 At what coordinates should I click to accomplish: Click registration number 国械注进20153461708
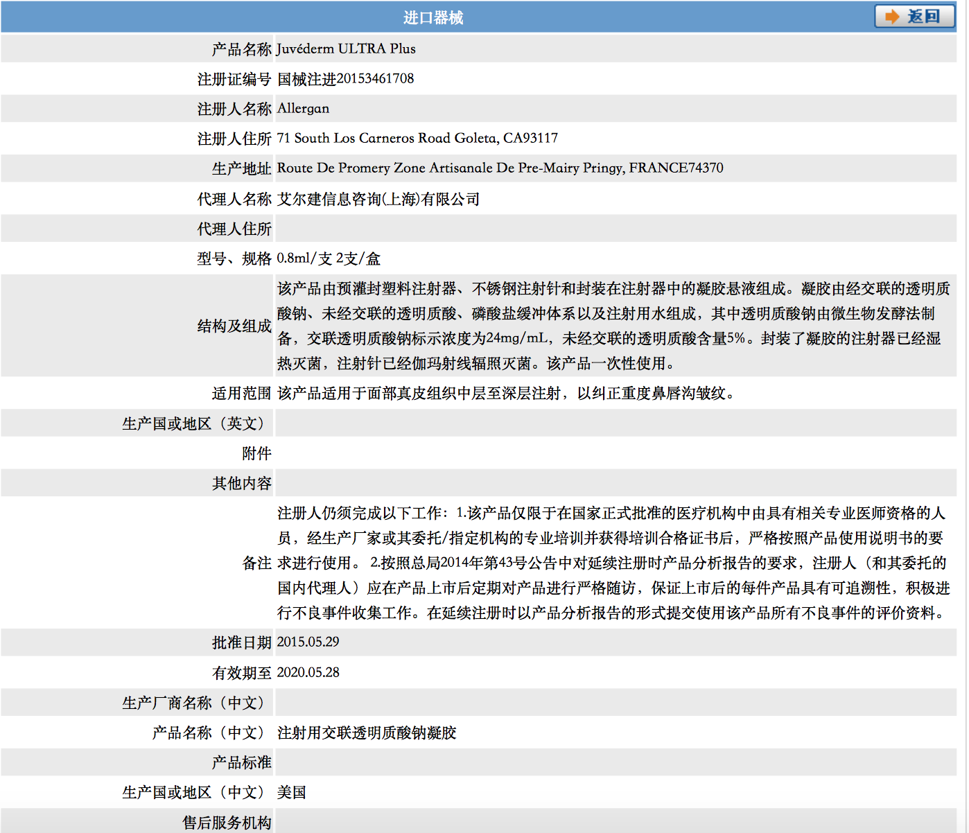(346, 79)
